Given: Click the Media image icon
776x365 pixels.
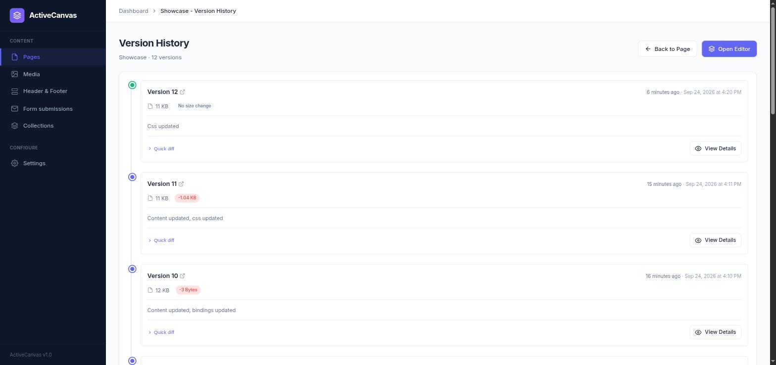Looking at the screenshot, I should [x=14, y=74].
